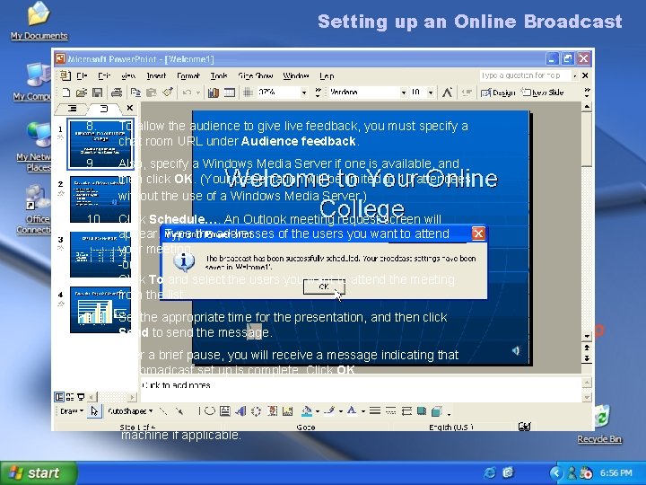
Task: Select the Format Painter brush icon
Action: pyautogui.click(x=167, y=93)
